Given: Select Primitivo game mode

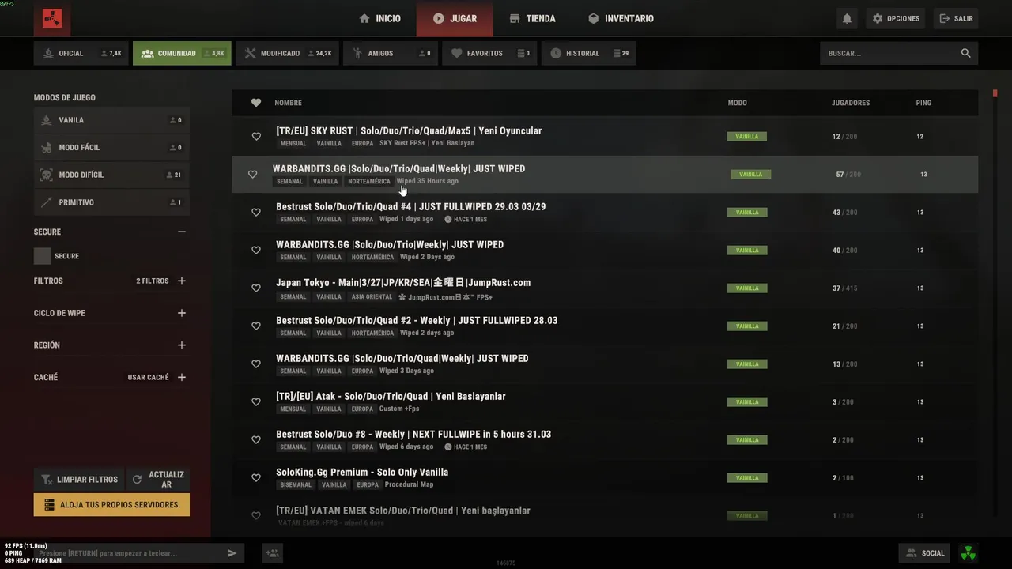Looking at the screenshot, I should 111,202.
